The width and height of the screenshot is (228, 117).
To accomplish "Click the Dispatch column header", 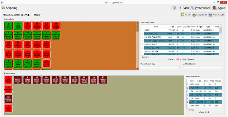I will coord(186,27).
